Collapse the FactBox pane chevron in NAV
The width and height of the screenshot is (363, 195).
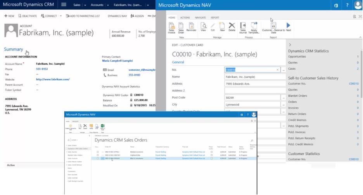click(x=290, y=45)
